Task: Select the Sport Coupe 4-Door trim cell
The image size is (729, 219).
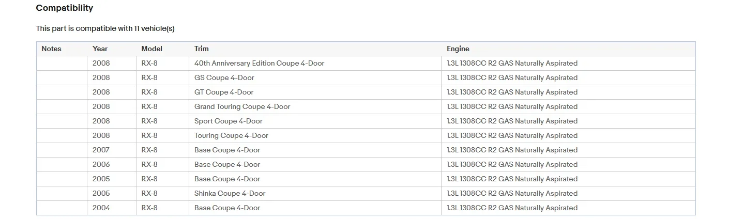Action: click(x=228, y=121)
